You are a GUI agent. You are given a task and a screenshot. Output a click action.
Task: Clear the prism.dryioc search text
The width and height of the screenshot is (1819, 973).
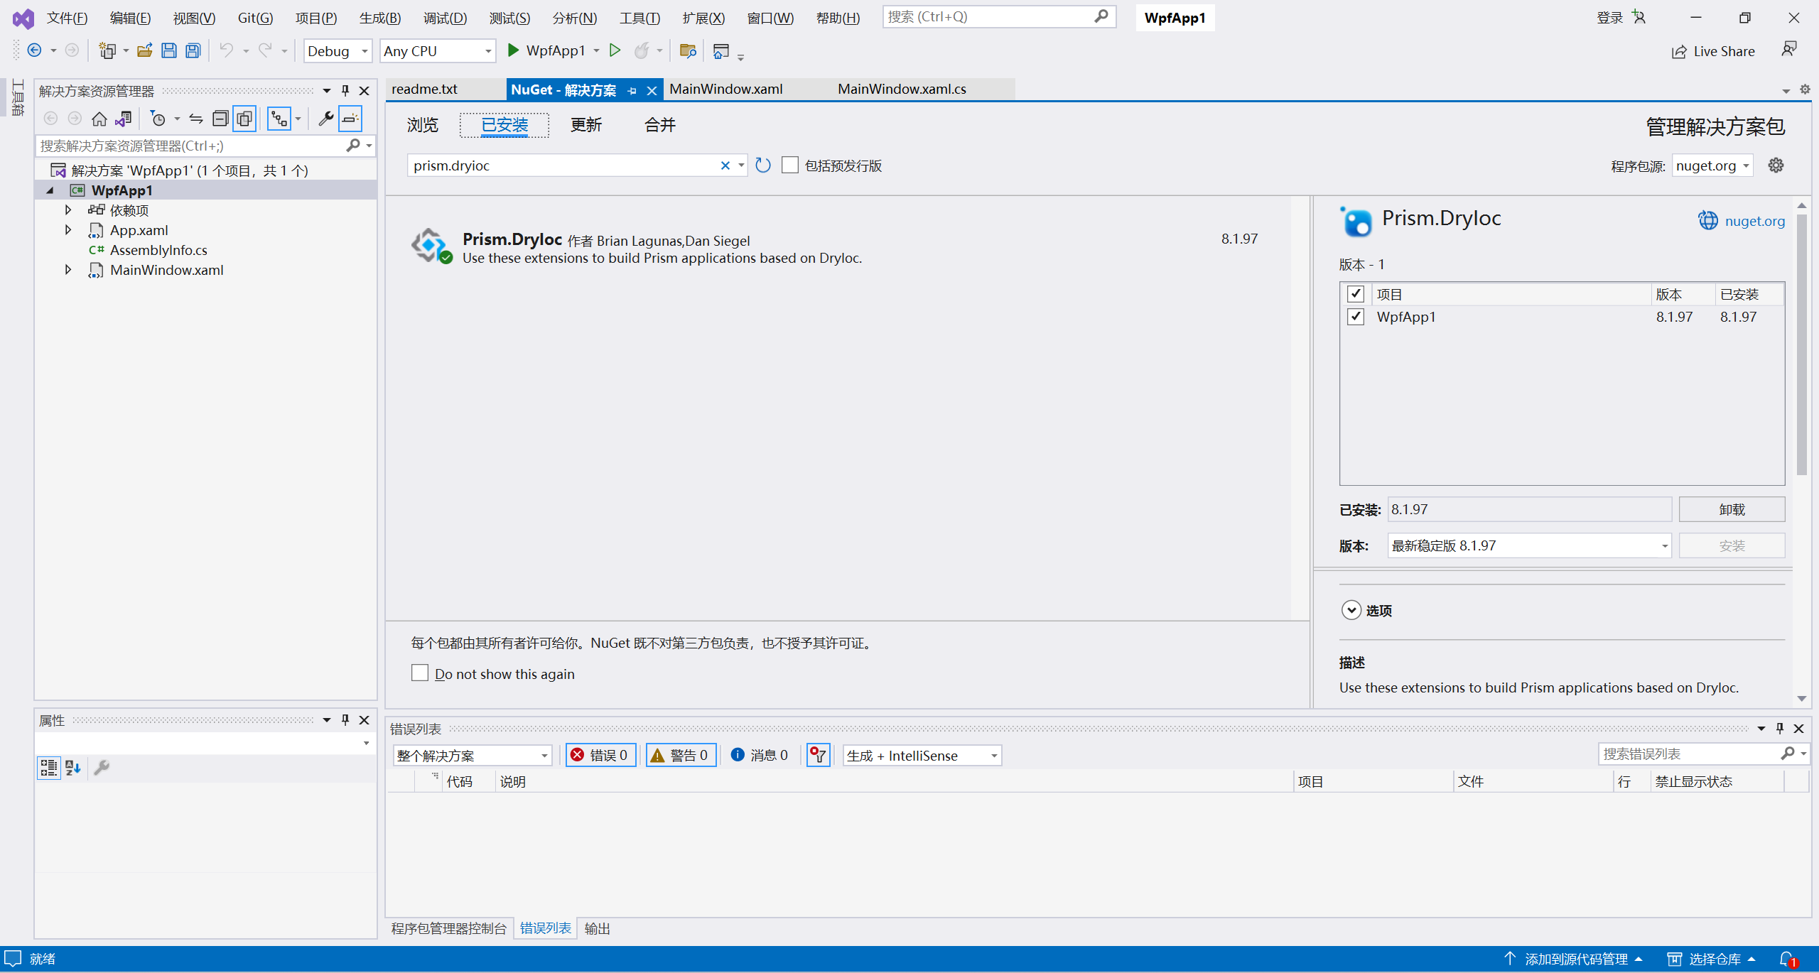tap(725, 165)
